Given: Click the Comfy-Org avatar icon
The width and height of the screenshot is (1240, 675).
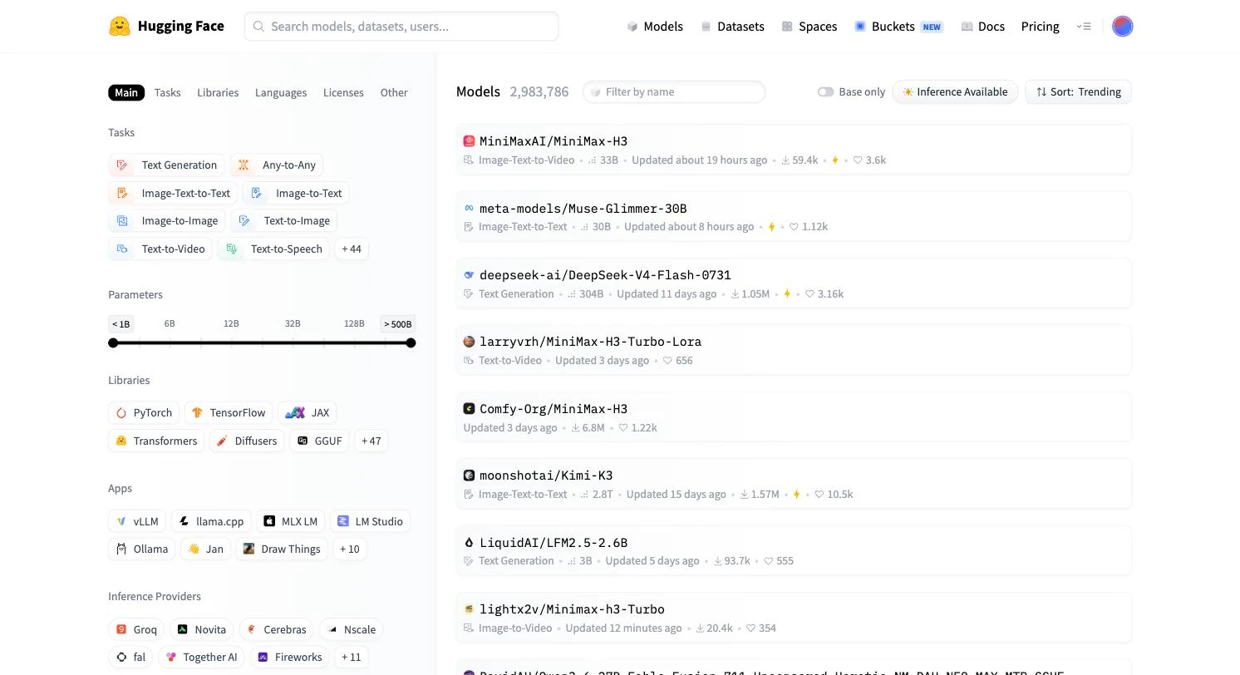Looking at the screenshot, I should point(469,408).
